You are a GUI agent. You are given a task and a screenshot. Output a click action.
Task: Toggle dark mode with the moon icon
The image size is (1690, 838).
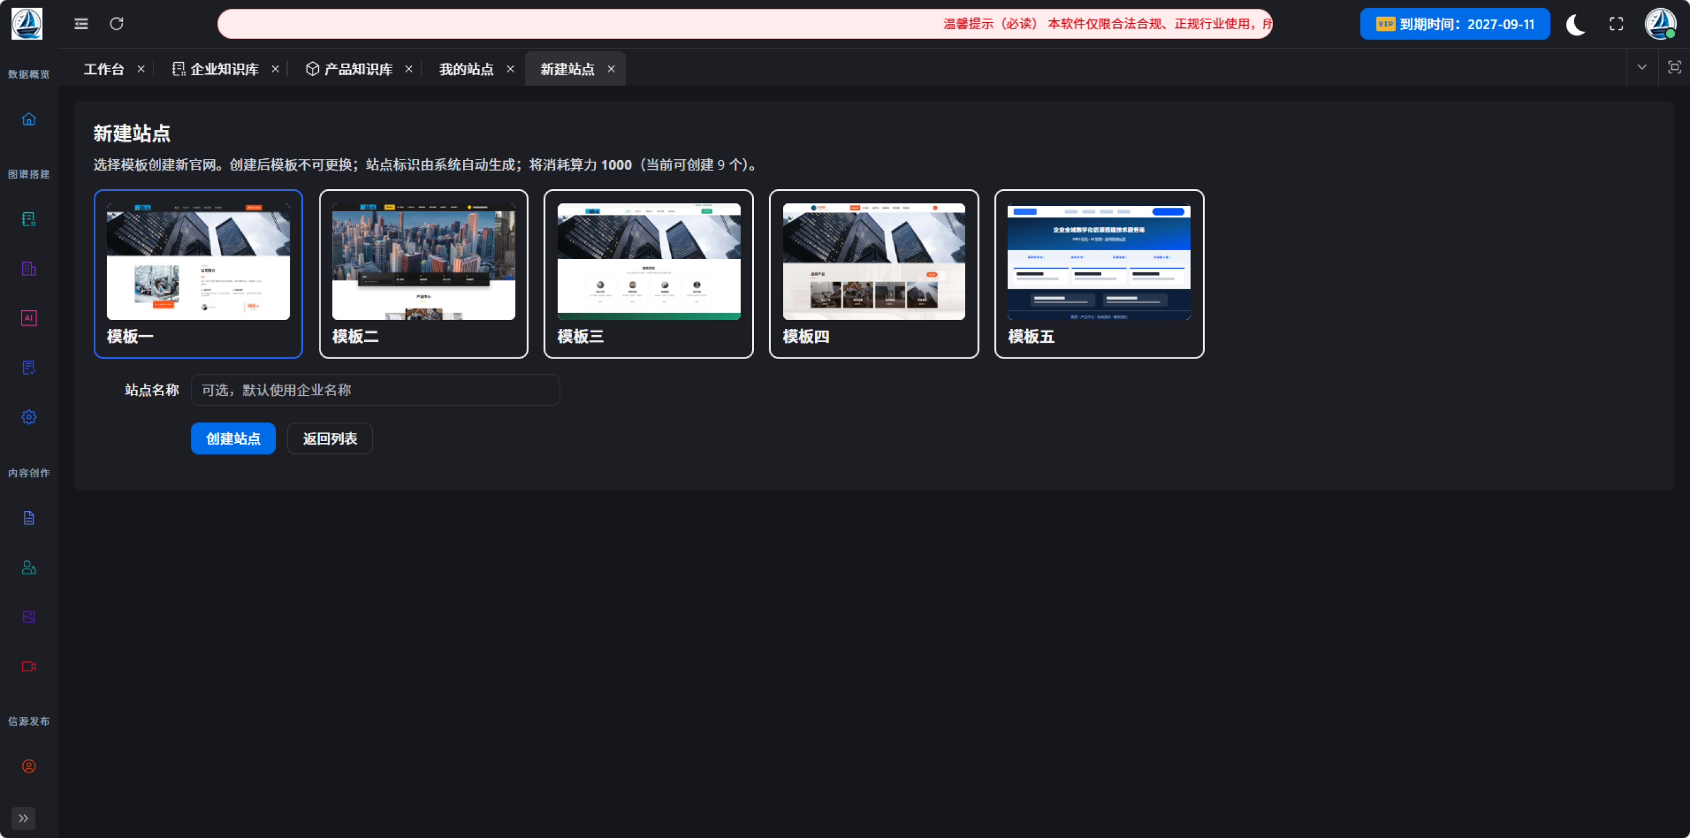1575,24
